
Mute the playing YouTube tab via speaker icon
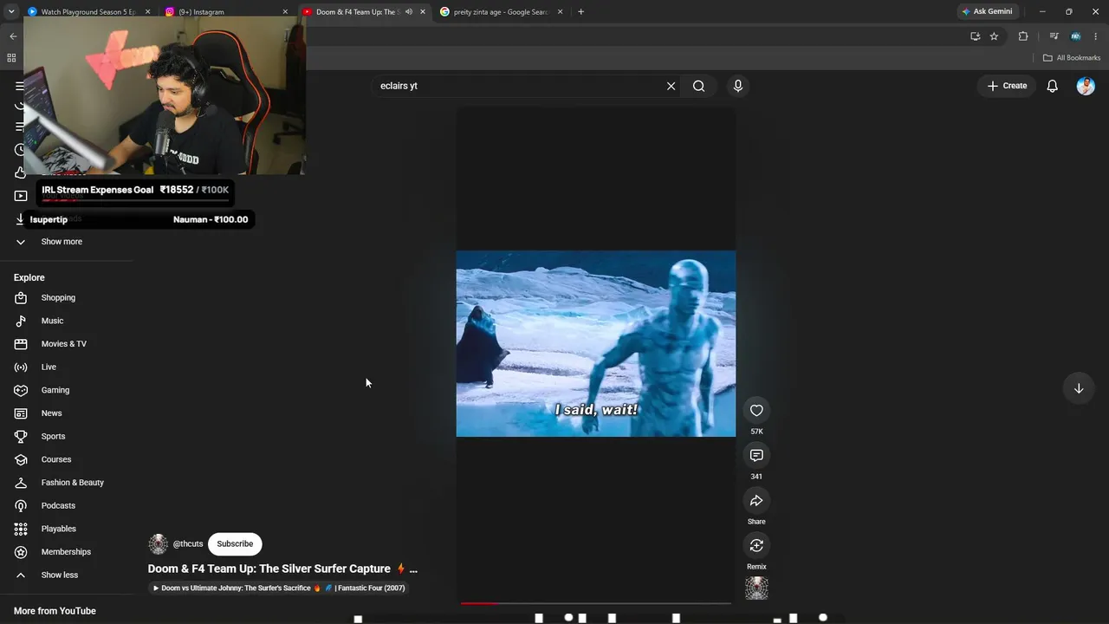pos(408,12)
